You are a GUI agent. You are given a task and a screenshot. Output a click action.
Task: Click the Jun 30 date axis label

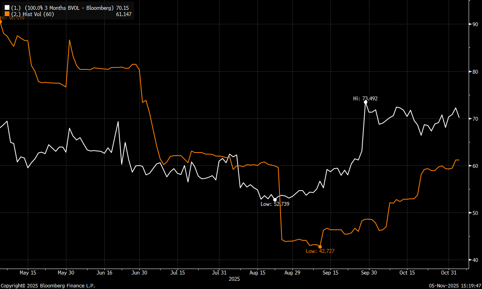pos(139,273)
